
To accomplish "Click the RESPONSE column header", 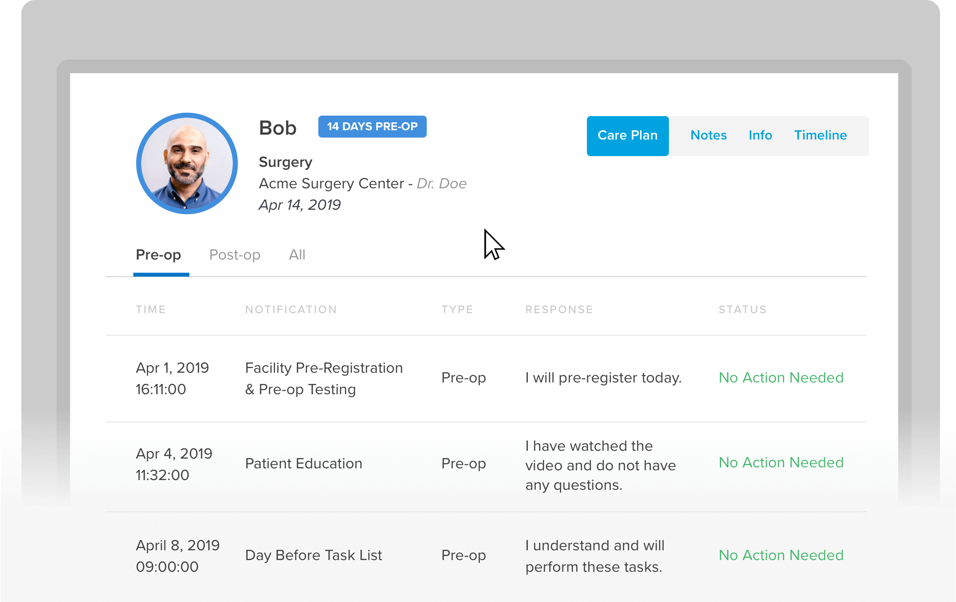I will tap(559, 310).
